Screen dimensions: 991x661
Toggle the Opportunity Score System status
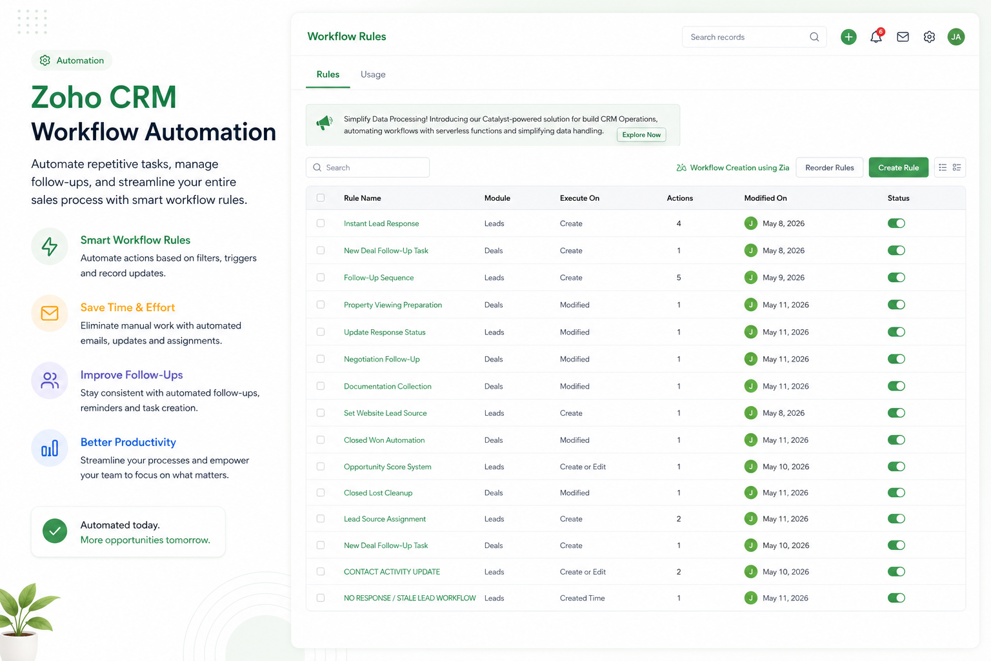pos(896,467)
